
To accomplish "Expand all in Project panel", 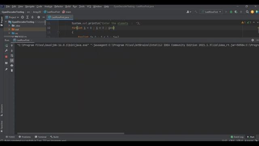I will [28, 17].
